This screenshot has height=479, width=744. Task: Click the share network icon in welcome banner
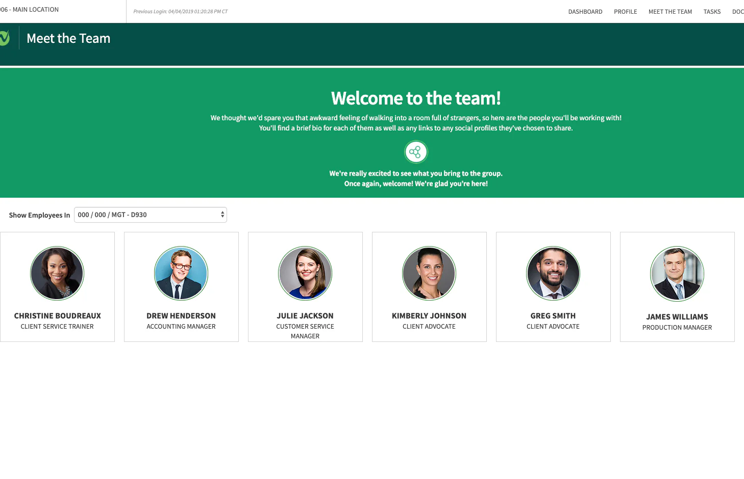pyautogui.click(x=416, y=152)
